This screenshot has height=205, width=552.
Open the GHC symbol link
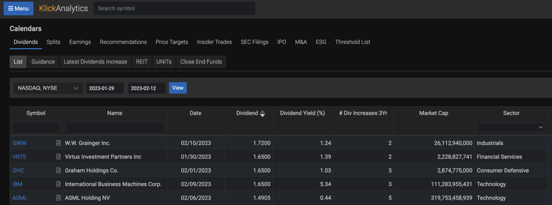click(x=18, y=171)
